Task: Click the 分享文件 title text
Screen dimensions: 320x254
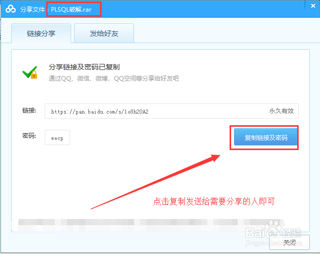Action: [33, 9]
